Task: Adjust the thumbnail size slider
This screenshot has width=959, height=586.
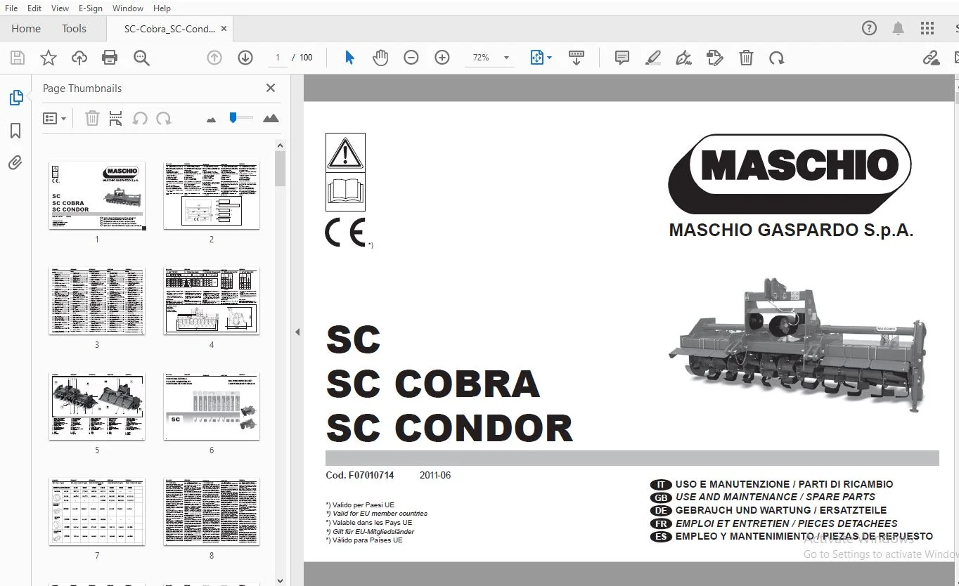Action: (233, 118)
